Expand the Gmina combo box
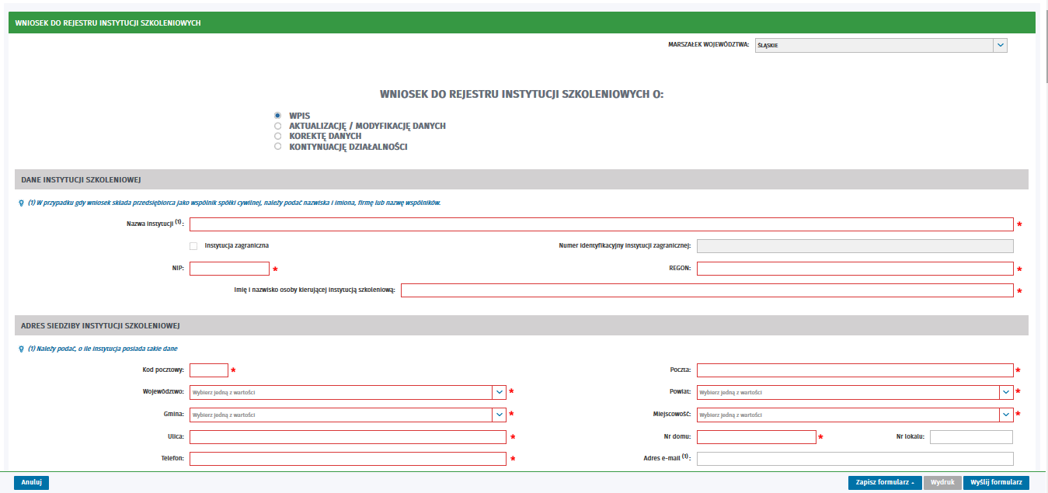Image resolution: width=1048 pixels, height=493 pixels. point(348,415)
